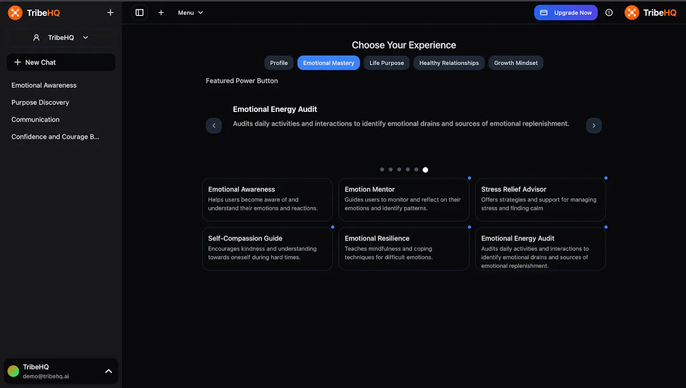
Task: Jump to the fourth carousel dot
Action: coord(408,170)
